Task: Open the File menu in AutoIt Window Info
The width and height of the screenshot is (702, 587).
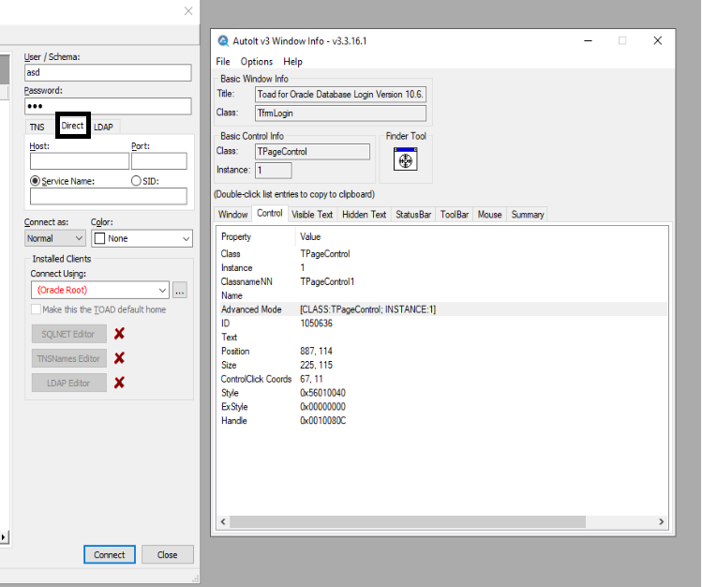Action: [223, 61]
